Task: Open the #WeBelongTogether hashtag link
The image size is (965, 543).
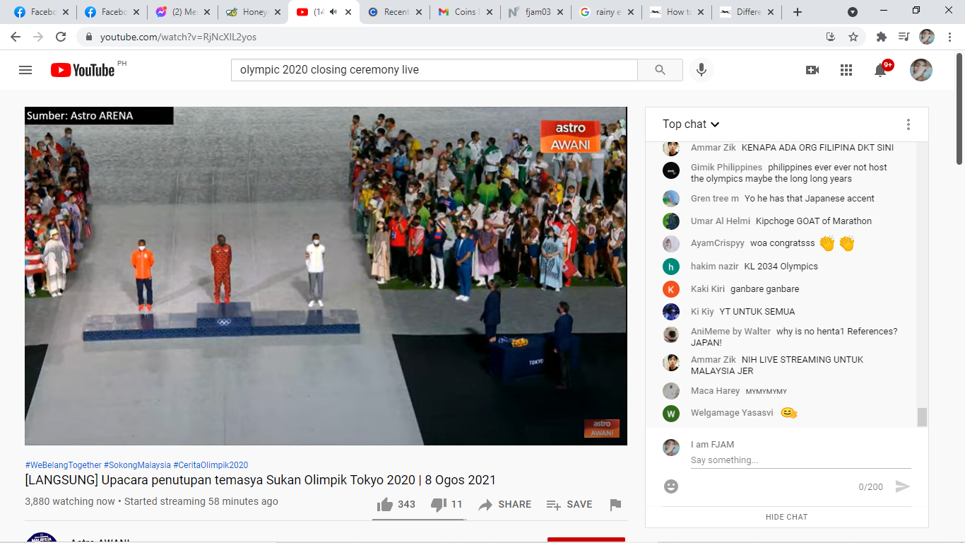Action: click(64, 465)
